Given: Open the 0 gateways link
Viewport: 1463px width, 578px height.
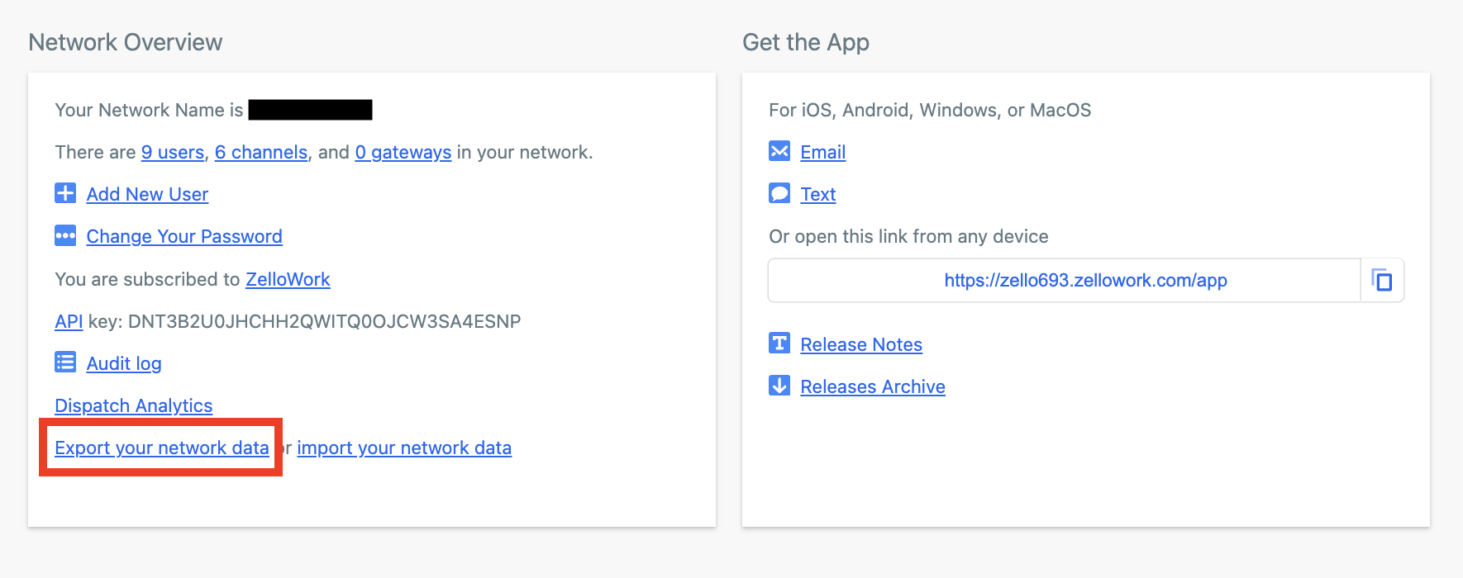Looking at the screenshot, I should click(403, 152).
